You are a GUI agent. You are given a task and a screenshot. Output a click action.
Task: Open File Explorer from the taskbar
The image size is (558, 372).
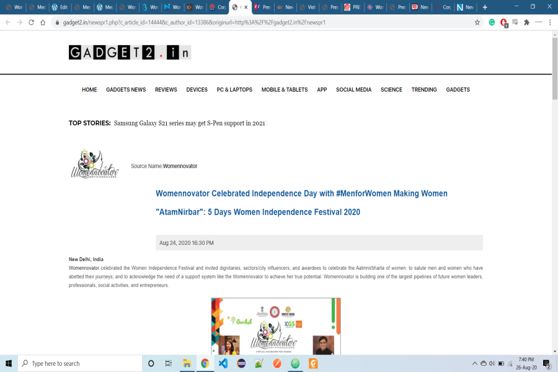187,363
